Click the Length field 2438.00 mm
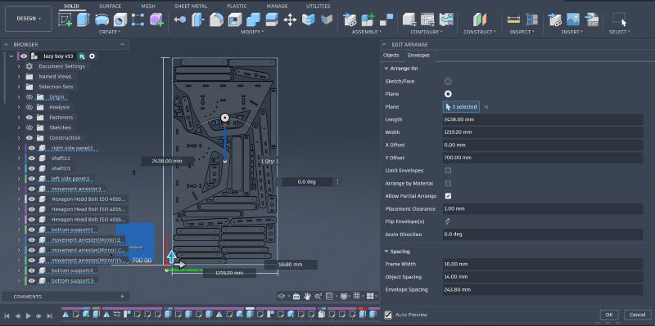655x326 pixels. [x=543, y=119]
